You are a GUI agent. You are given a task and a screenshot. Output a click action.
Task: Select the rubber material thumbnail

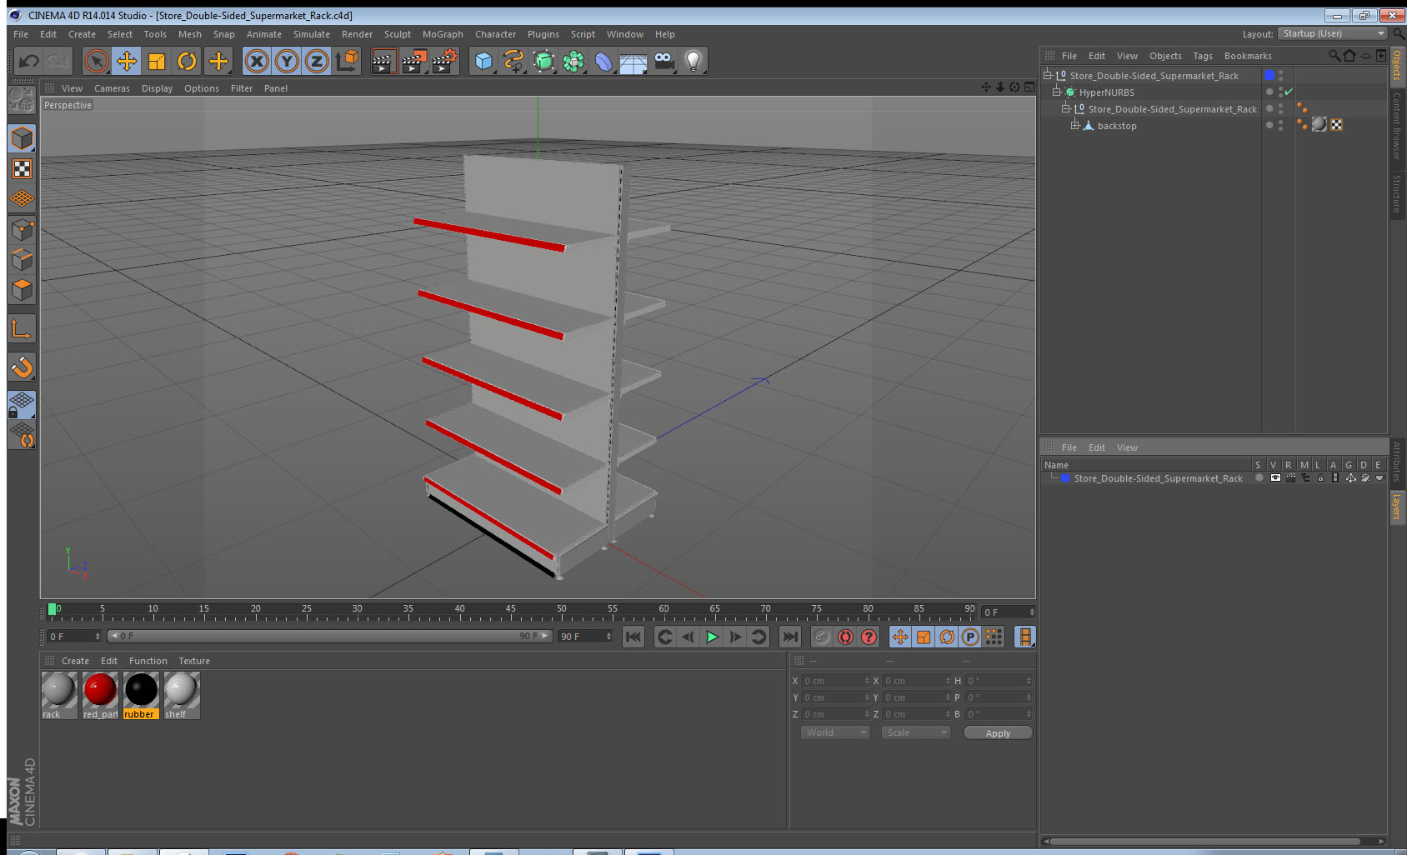(x=141, y=690)
